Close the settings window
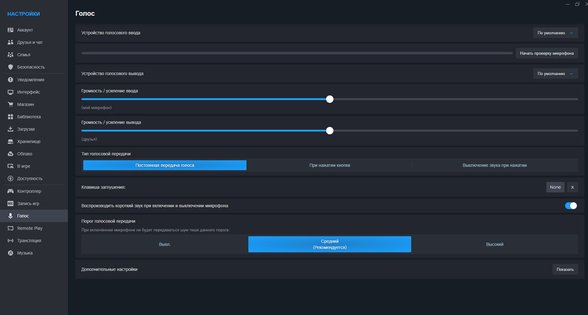The image size is (588, 315). [586, 4]
